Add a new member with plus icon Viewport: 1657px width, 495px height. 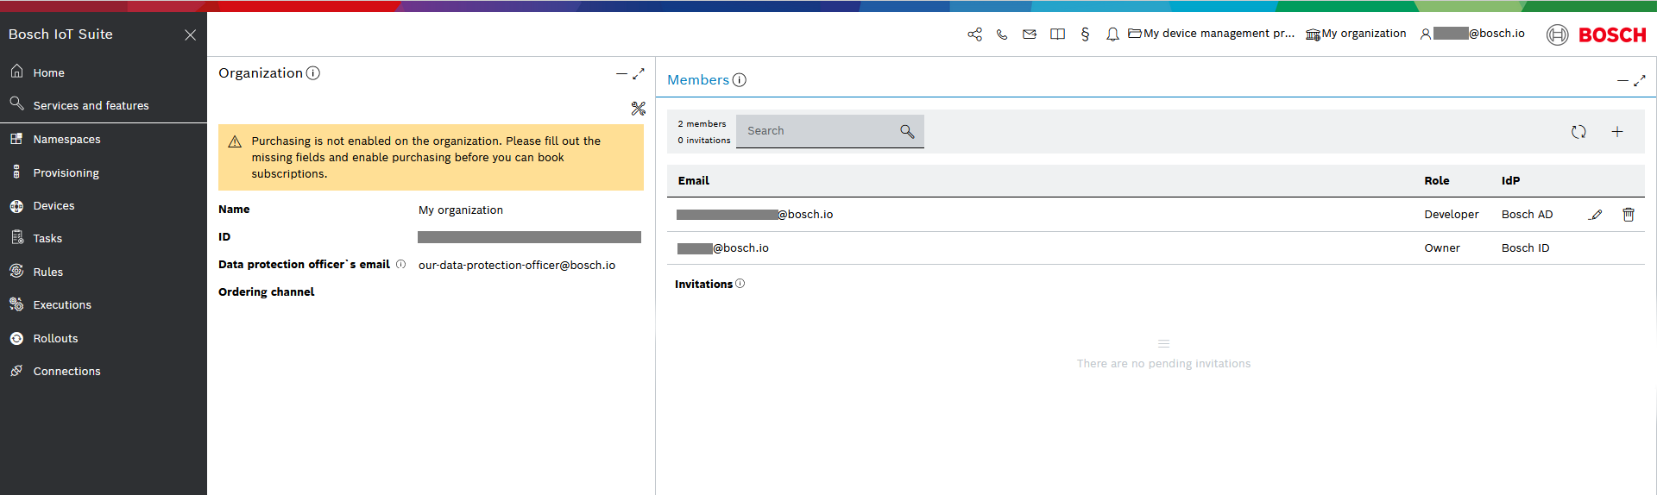pos(1617,132)
